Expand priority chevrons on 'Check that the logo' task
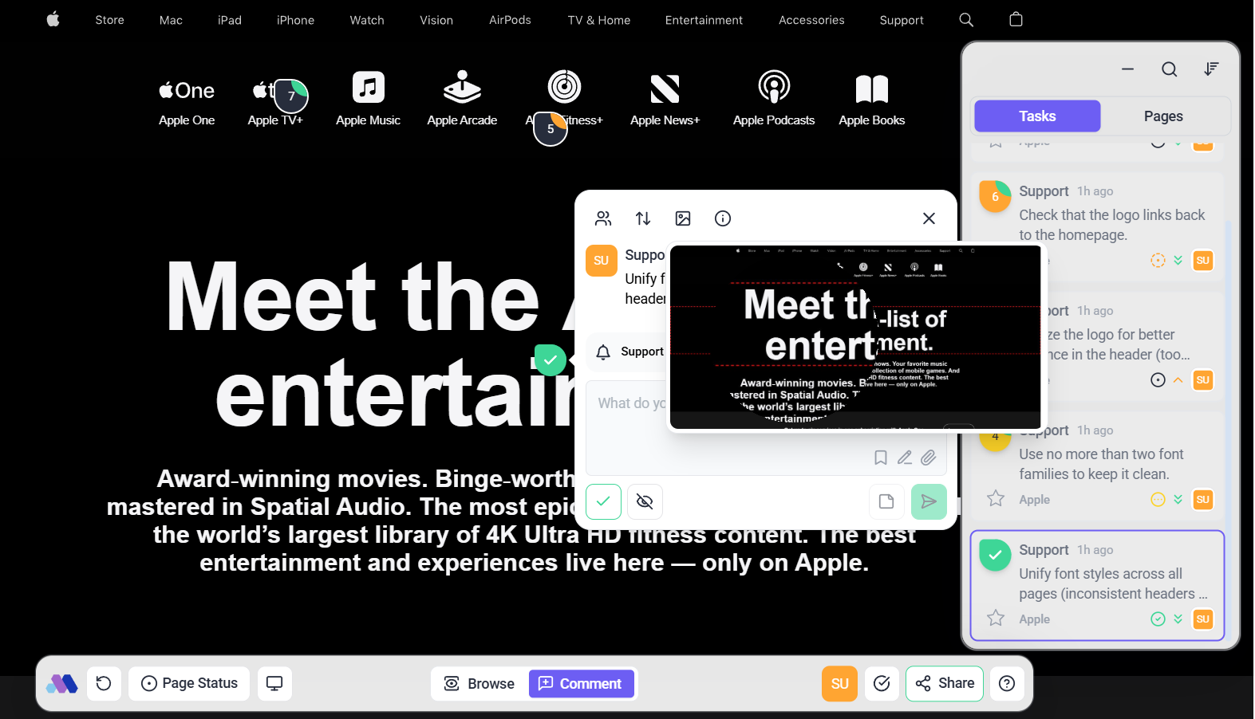1255x719 pixels. 1178,261
